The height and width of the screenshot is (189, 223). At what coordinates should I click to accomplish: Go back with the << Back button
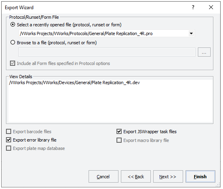[x=136, y=177]
